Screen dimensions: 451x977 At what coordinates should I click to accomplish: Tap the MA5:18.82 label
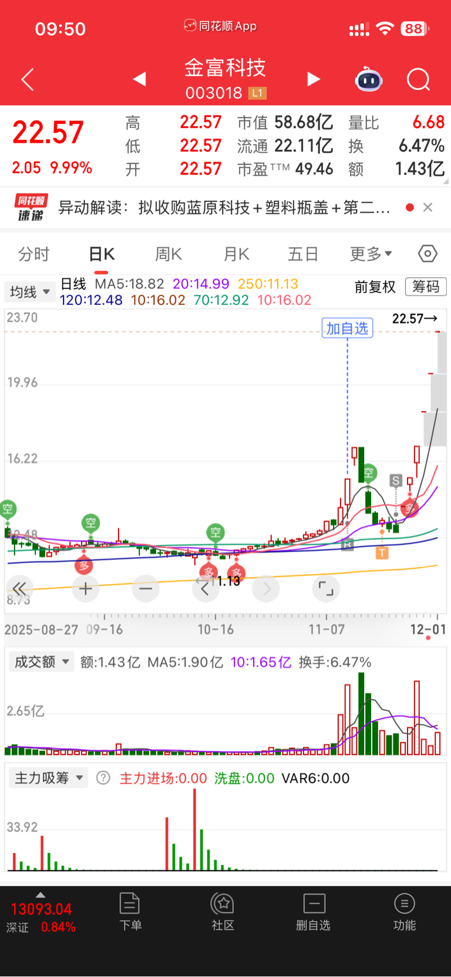tap(129, 284)
